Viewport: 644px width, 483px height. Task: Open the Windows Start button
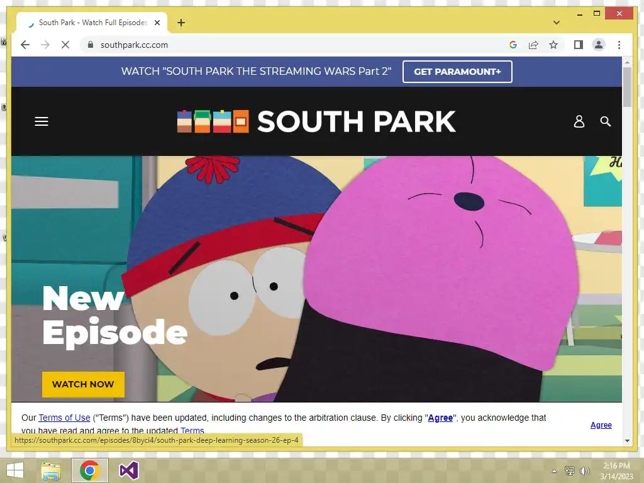pos(15,470)
